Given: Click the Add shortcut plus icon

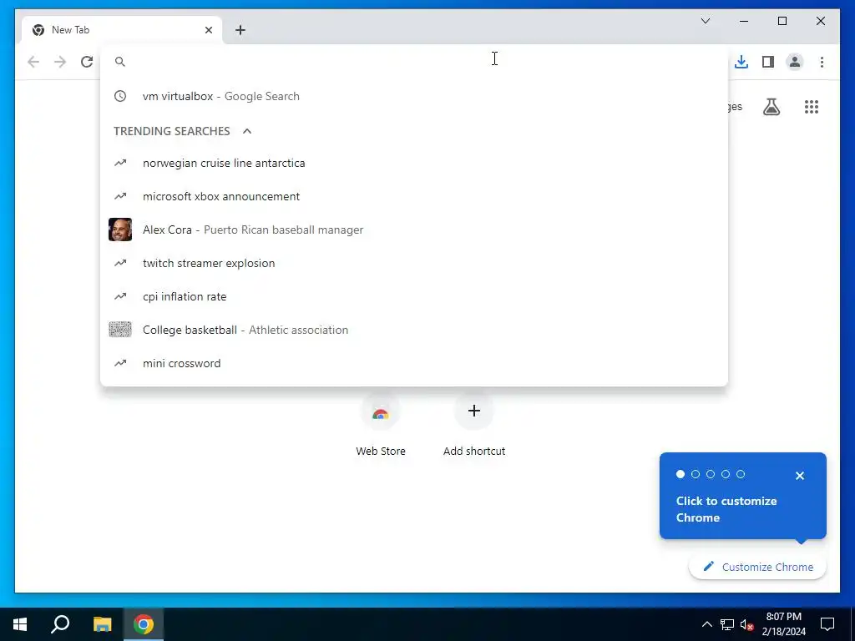Looking at the screenshot, I should tap(474, 411).
